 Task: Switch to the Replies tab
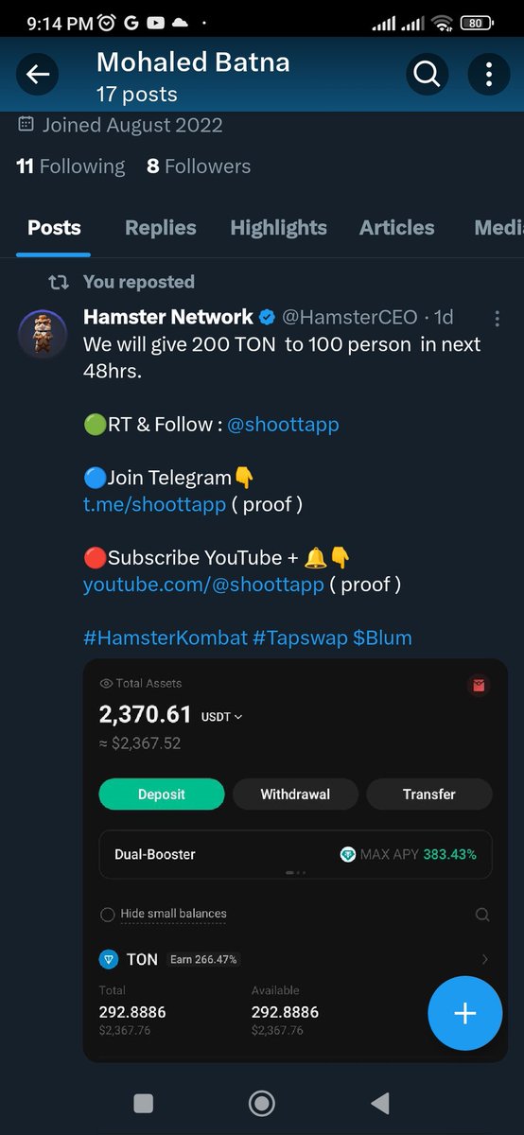point(161,228)
